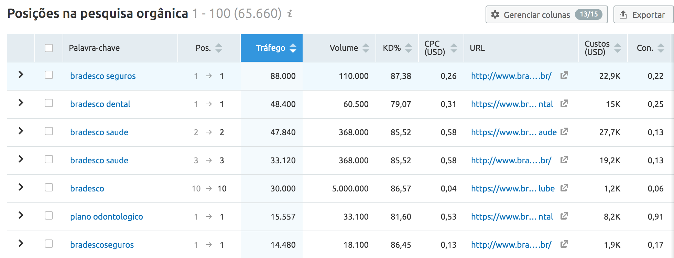This screenshot has height=258, width=674.
Task: Open https URL ending in aude
Action: [x=514, y=132]
